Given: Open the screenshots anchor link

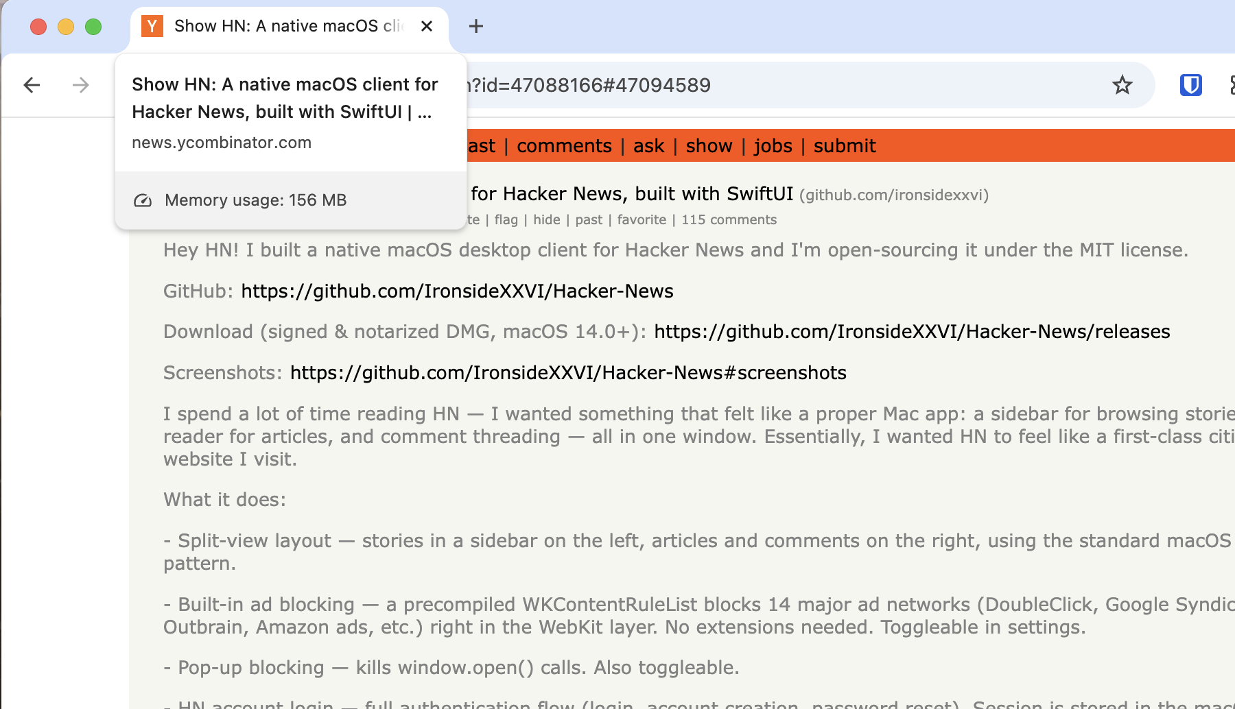Looking at the screenshot, I should (568, 373).
